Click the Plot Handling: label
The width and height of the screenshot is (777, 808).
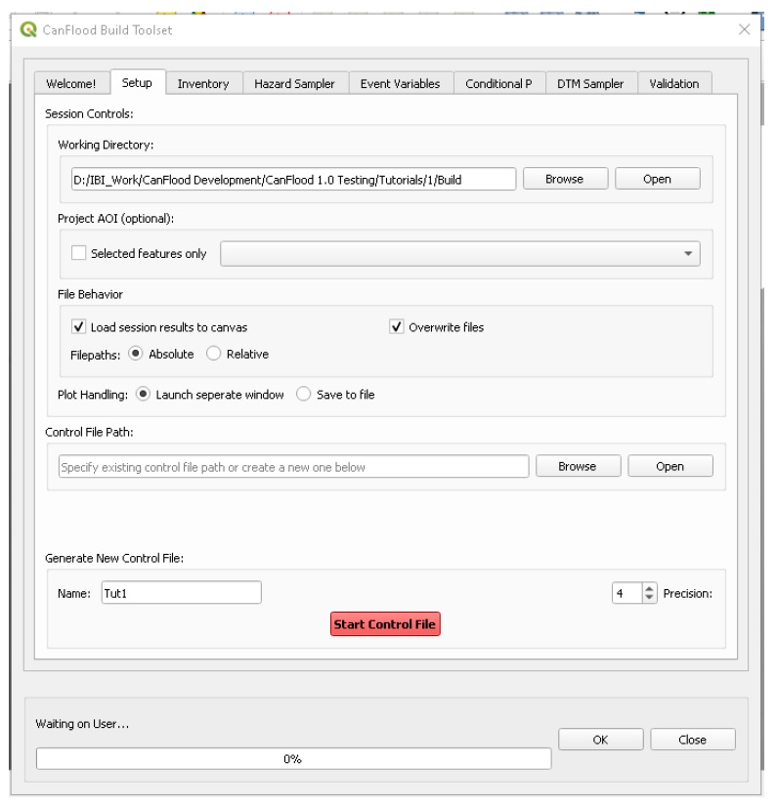(93, 395)
